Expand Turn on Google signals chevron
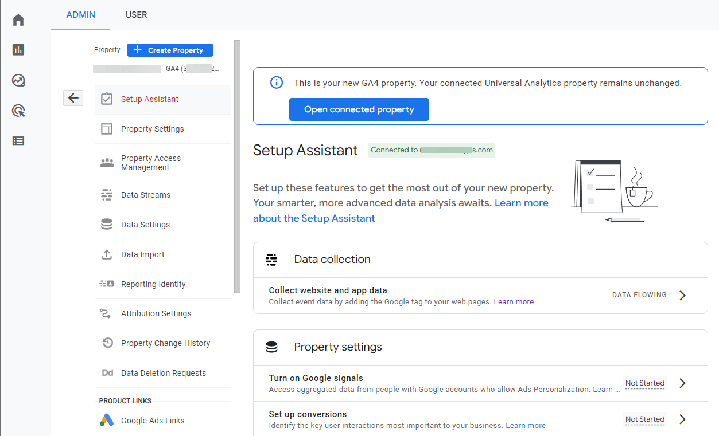 click(x=682, y=383)
